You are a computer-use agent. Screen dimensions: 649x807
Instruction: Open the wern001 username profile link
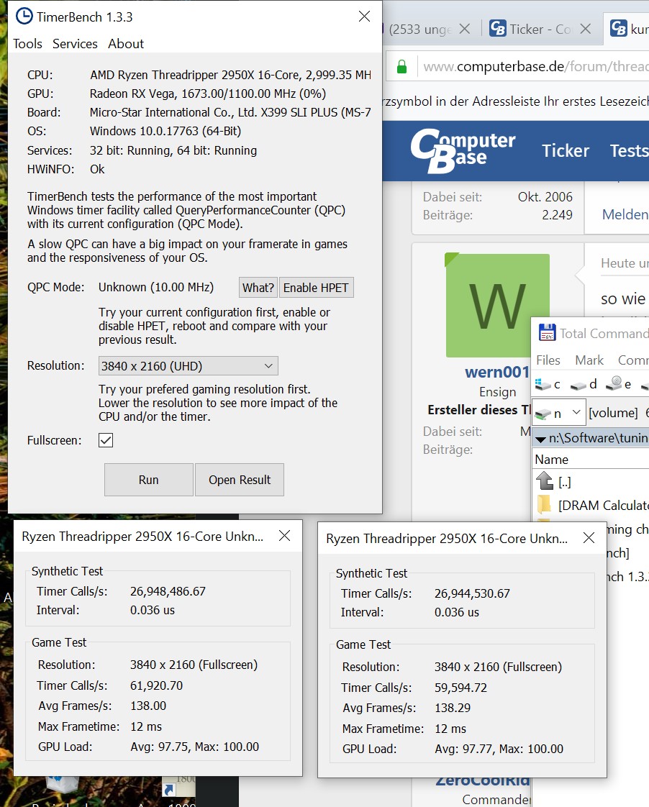click(496, 372)
